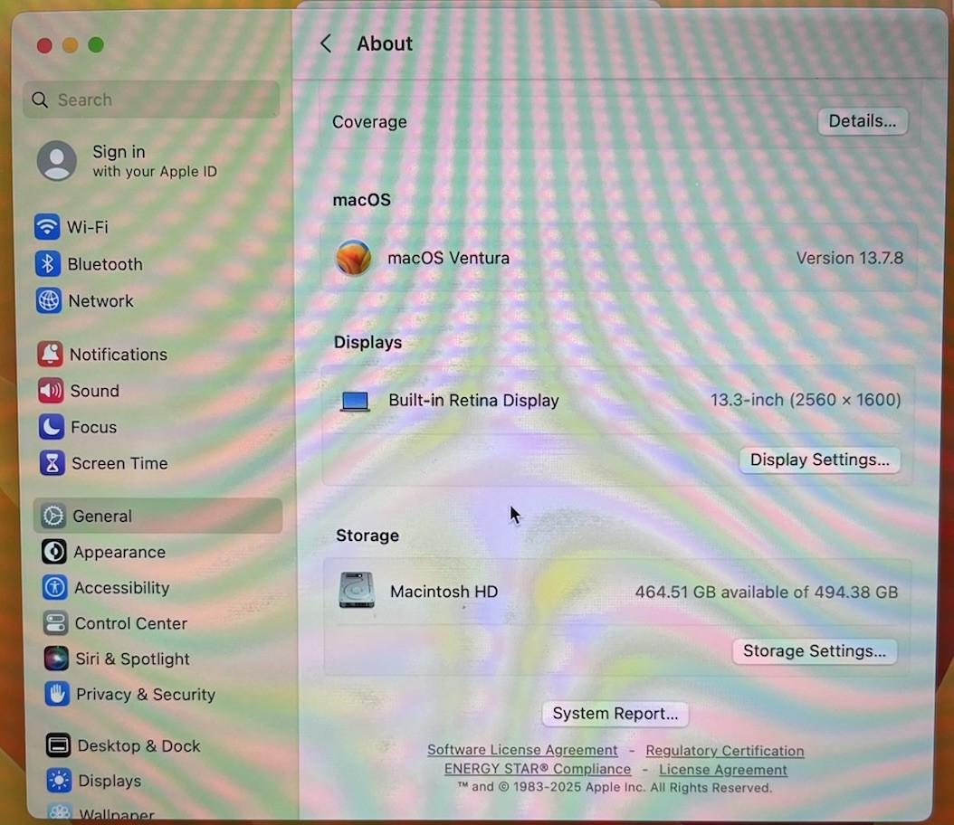Image resolution: width=954 pixels, height=825 pixels.
Task: Open Privacy & Security label
Action: pos(146,695)
